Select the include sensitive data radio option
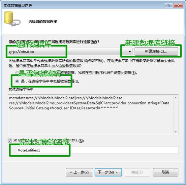Viewport: 186px width, 185px height. [x=17, y=81]
